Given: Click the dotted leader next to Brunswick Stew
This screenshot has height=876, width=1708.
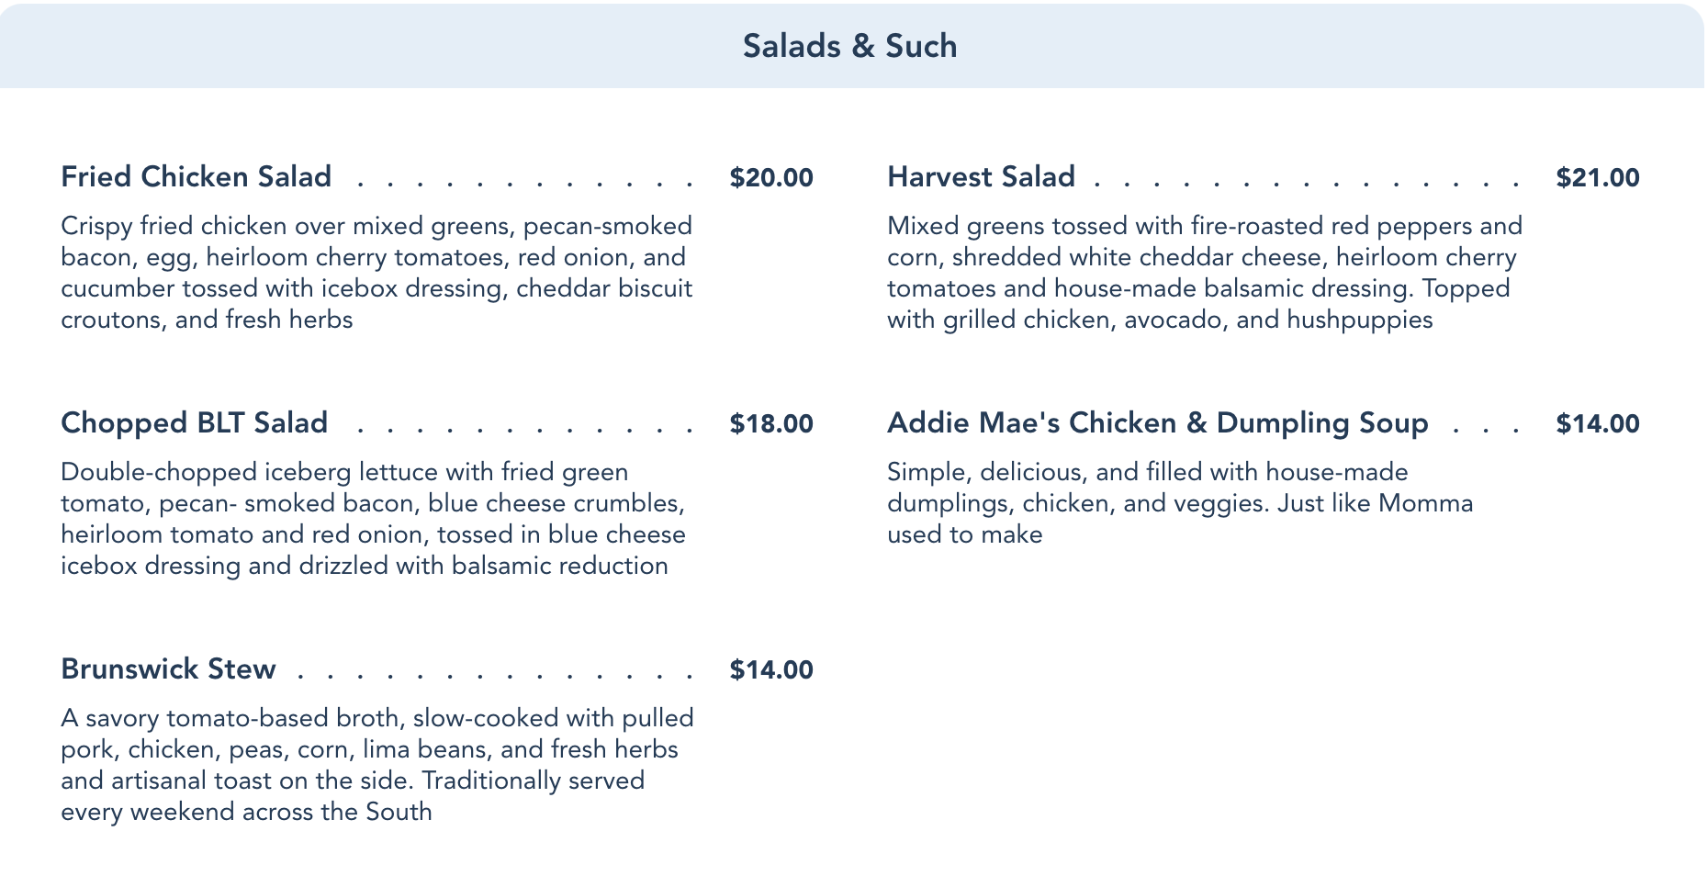Looking at the screenshot, I should 496,676.
